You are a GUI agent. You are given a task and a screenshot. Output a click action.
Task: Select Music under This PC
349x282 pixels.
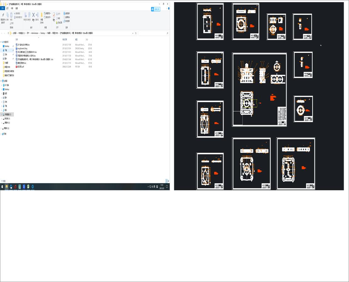6,110
